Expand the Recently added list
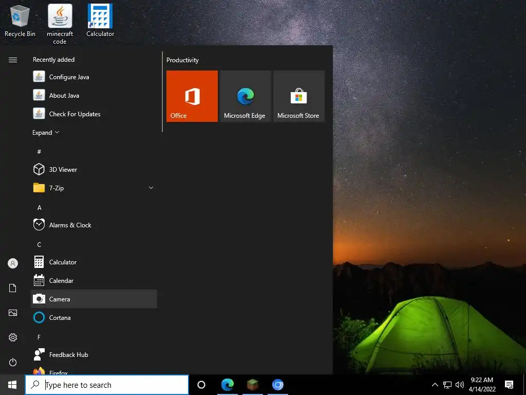 point(46,133)
